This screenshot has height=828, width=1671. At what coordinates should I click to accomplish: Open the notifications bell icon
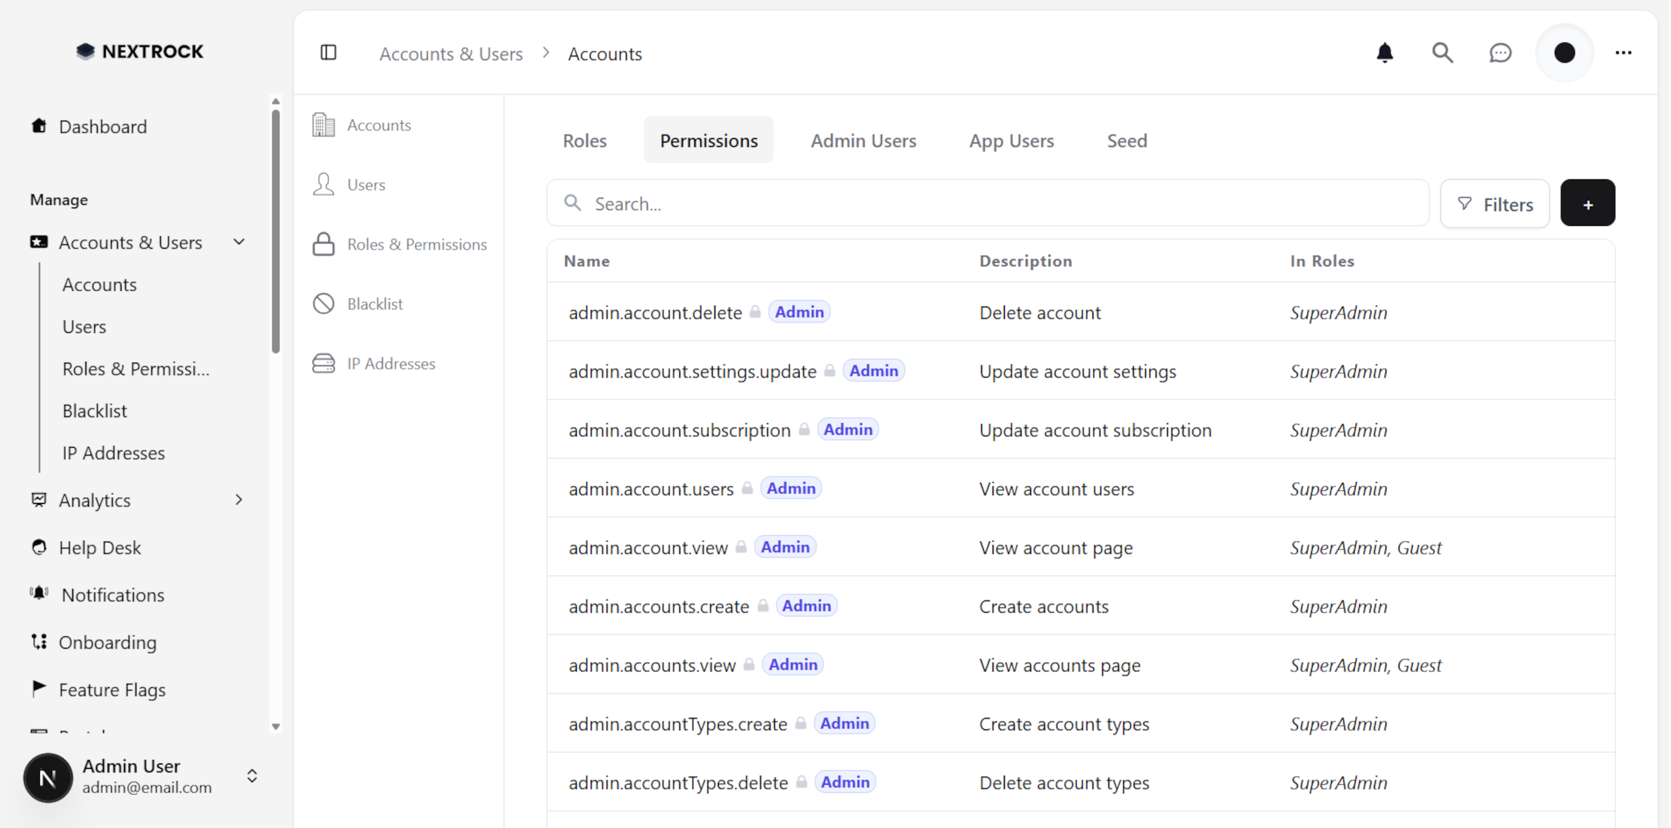pyautogui.click(x=1385, y=53)
